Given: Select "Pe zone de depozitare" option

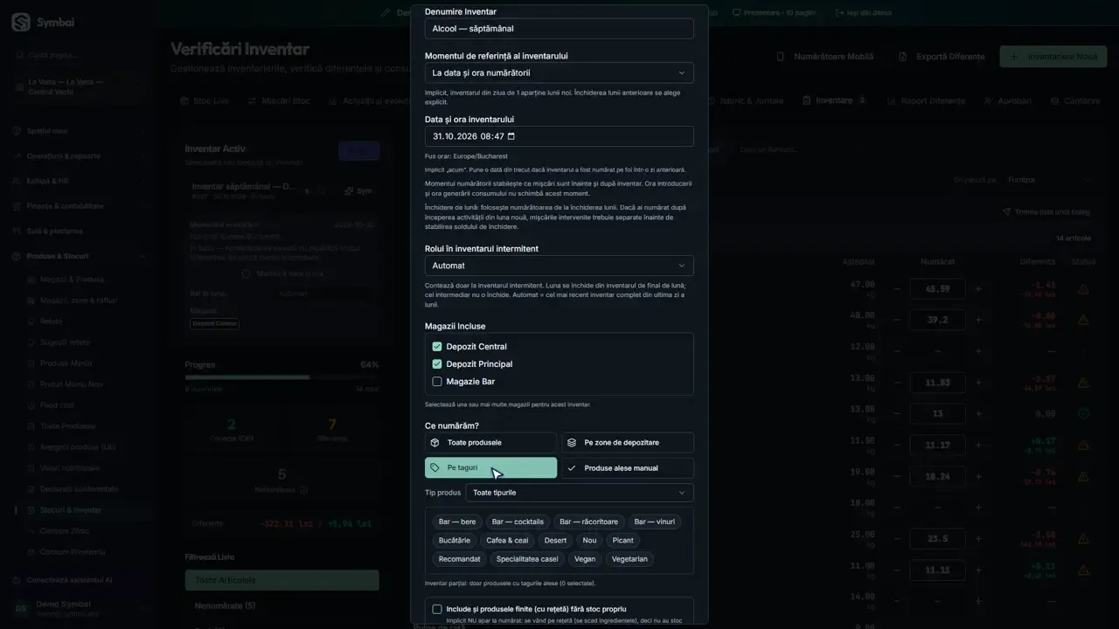Looking at the screenshot, I should coord(628,443).
